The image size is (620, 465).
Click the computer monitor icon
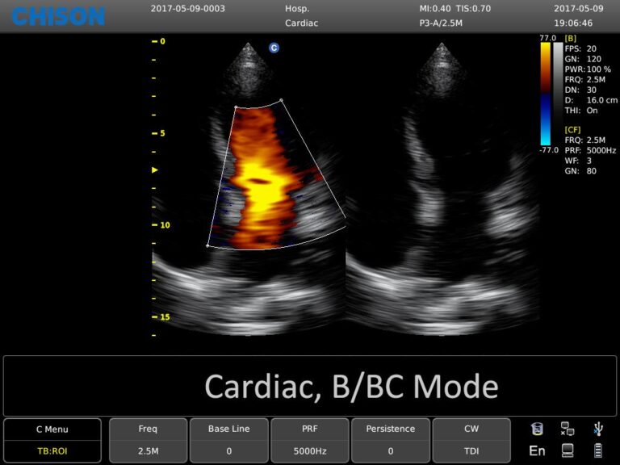point(568,450)
